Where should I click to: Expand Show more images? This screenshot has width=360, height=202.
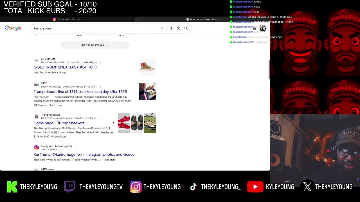coord(95,45)
